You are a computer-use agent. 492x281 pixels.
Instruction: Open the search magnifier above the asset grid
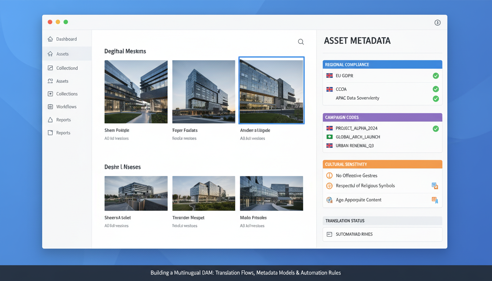pos(301,42)
